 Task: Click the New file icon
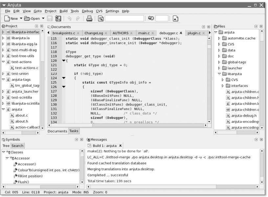(x=7, y=19)
